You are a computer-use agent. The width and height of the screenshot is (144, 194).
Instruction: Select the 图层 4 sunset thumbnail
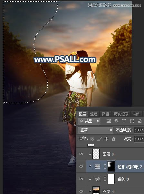pyautogui.click(x=96, y=190)
